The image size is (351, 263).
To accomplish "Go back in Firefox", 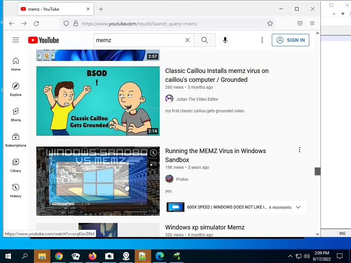I will coord(12,24).
